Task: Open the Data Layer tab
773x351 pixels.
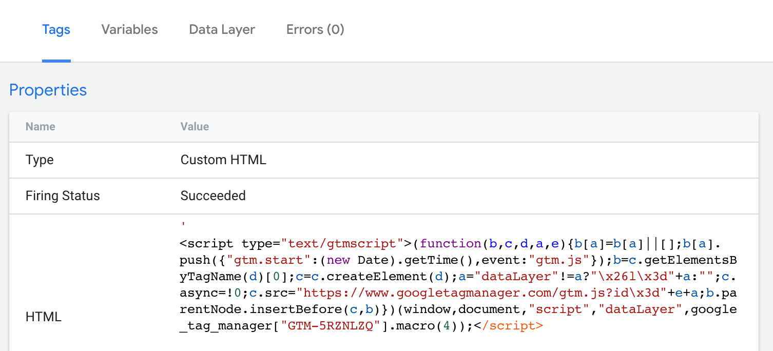Action: pos(222,30)
